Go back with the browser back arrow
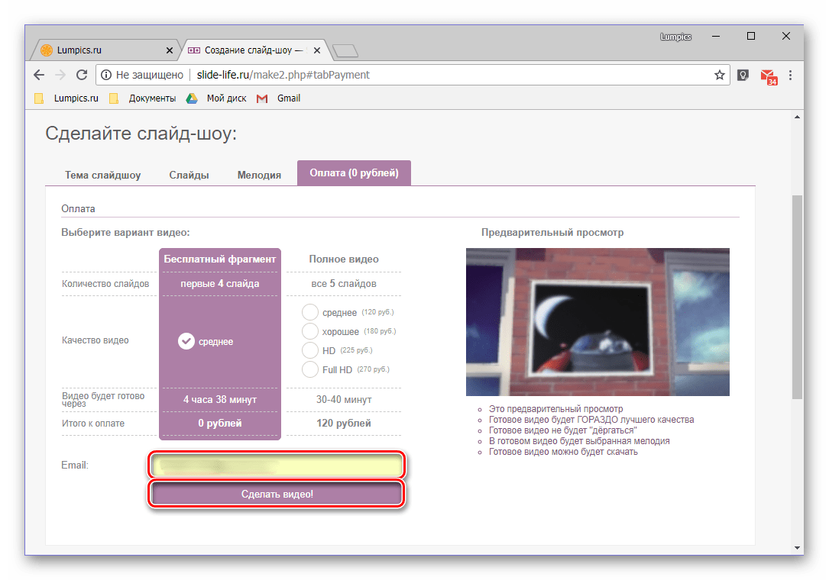 [39, 75]
